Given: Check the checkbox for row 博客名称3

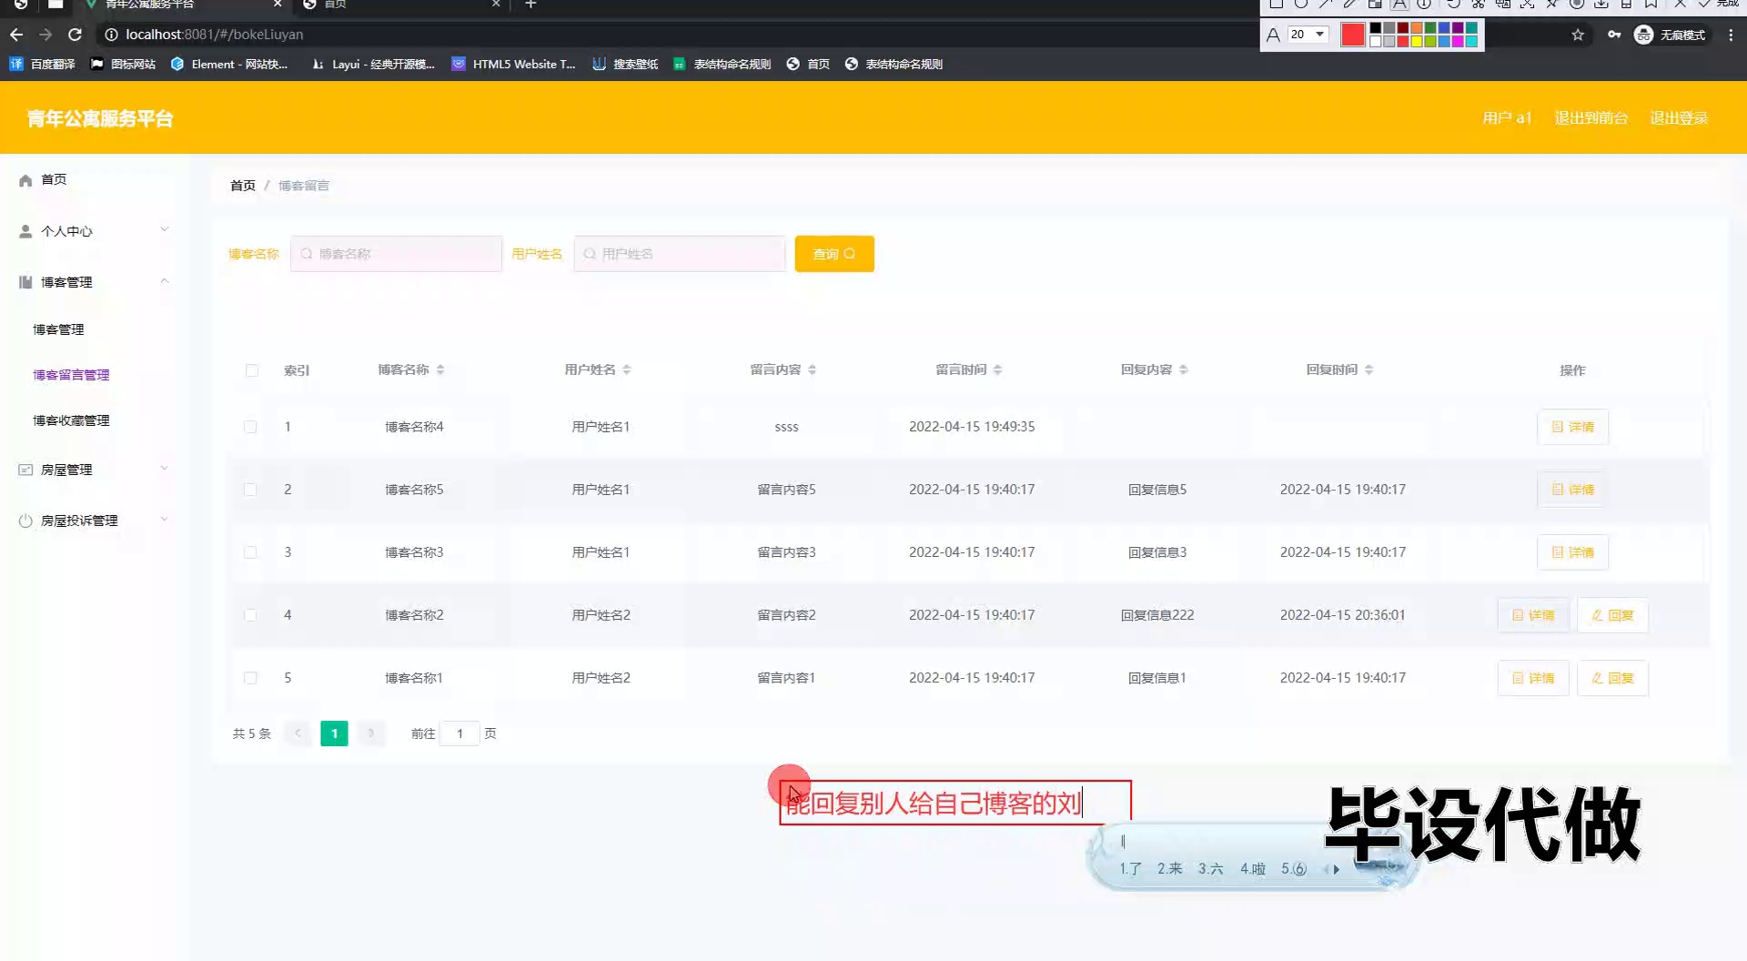Looking at the screenshot, I should click(x=250, y=552).
